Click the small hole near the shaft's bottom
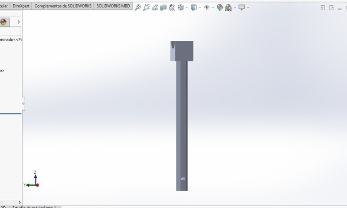 [x=183, y=179]
